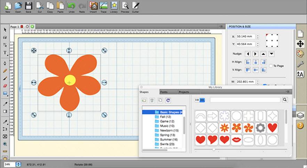The width and height of the screenshot is (307, 168).
Task: Open the Preview icon in toolbar
Action: pyautogui.click(x=125, y=6)
